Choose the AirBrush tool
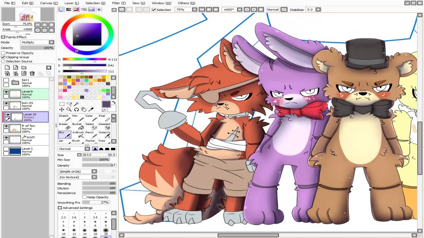424x238 pixels. (x=78, y=135)
